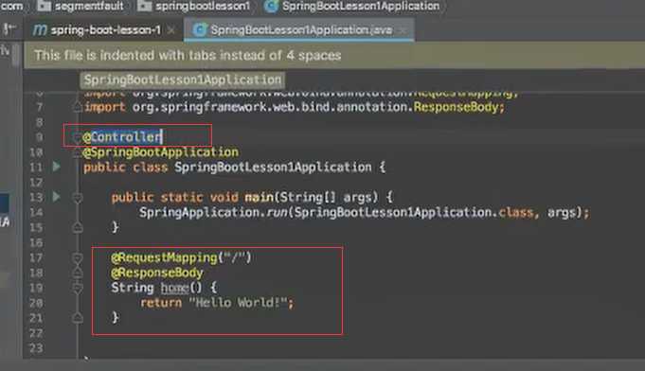
Task: Close the SpringBootLesson1Application.java tab
Action: point(403,30)
